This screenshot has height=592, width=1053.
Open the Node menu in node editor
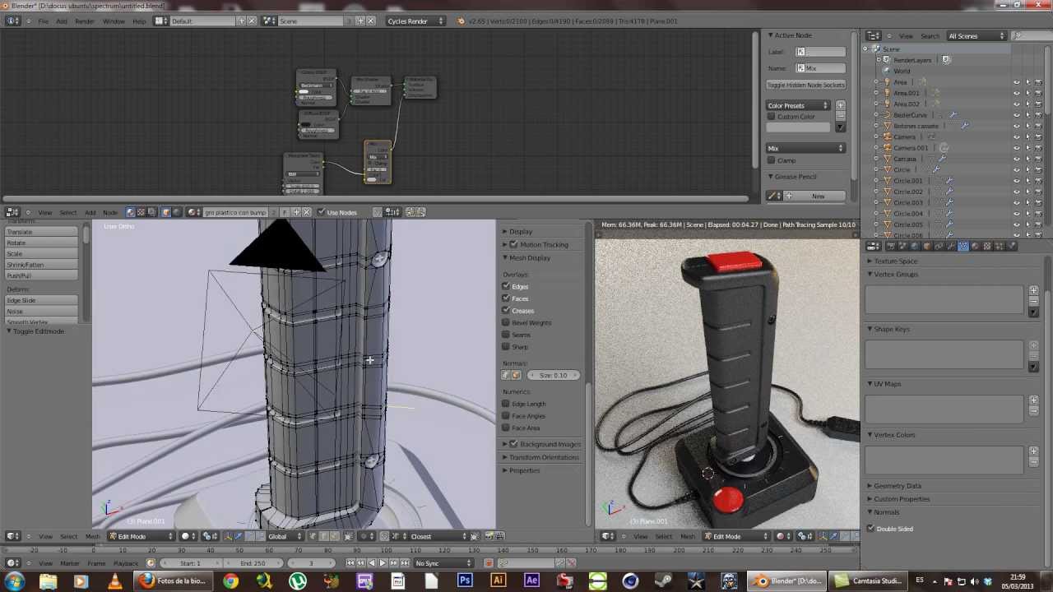click(110, 212)
